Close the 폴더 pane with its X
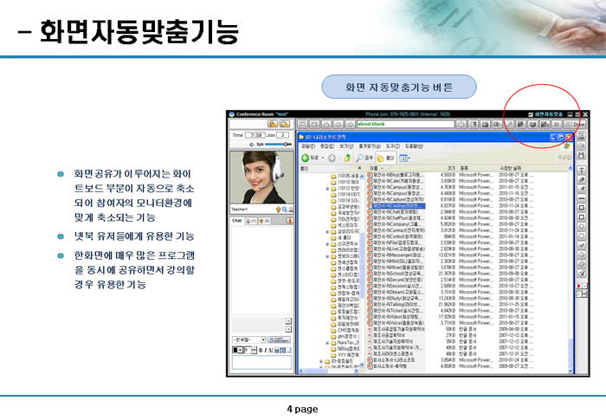The width and height of the screenshot is (606, 420). coord(359,168)
